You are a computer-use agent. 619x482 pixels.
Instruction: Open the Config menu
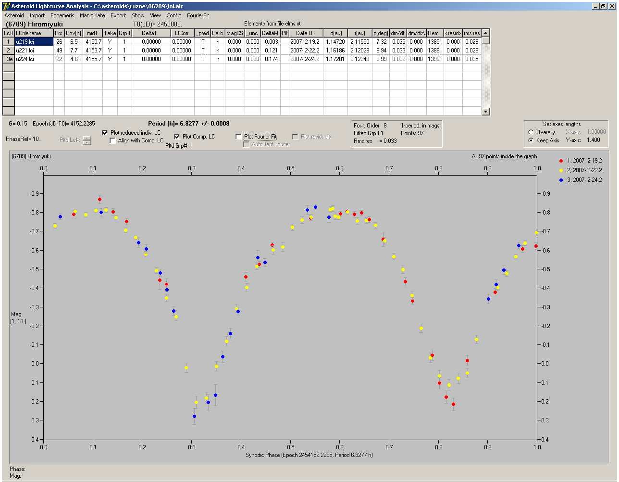(x=174, y=15)
